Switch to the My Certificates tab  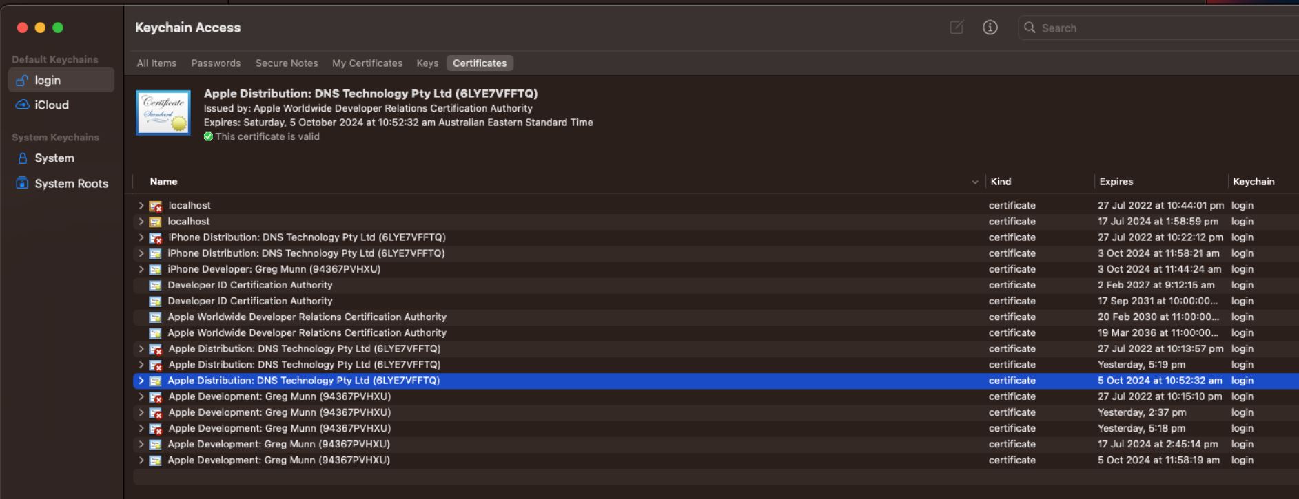[367, 63]
